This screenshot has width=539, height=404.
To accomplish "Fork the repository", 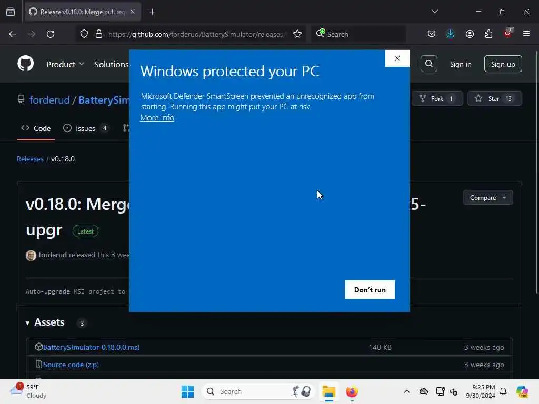I will pyautogui.click(x=437, y=98).
